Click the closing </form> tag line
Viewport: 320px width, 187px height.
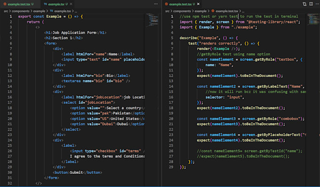pyautogui.click(x=51, y=178)
